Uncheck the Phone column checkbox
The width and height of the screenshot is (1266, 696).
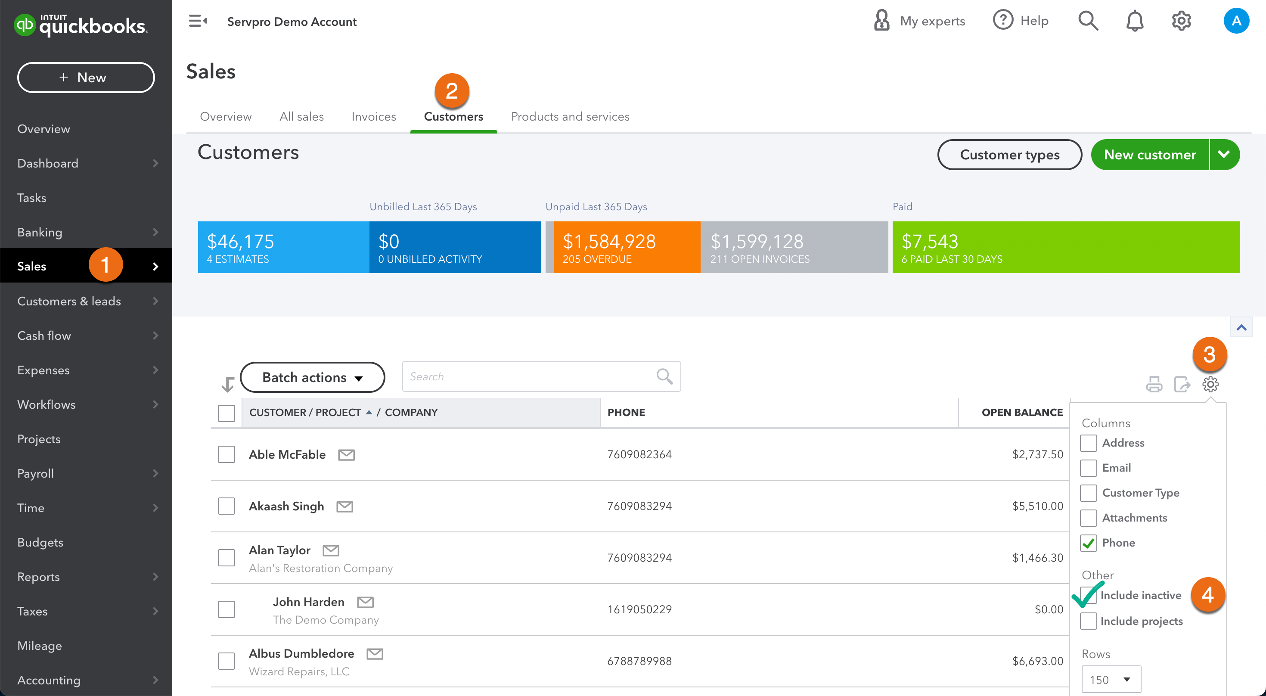[1088, 543]
